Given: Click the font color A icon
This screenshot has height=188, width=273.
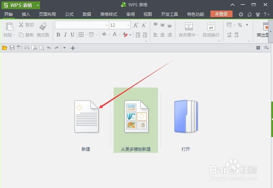Looking at the screenshot, I should click(115, 34).
